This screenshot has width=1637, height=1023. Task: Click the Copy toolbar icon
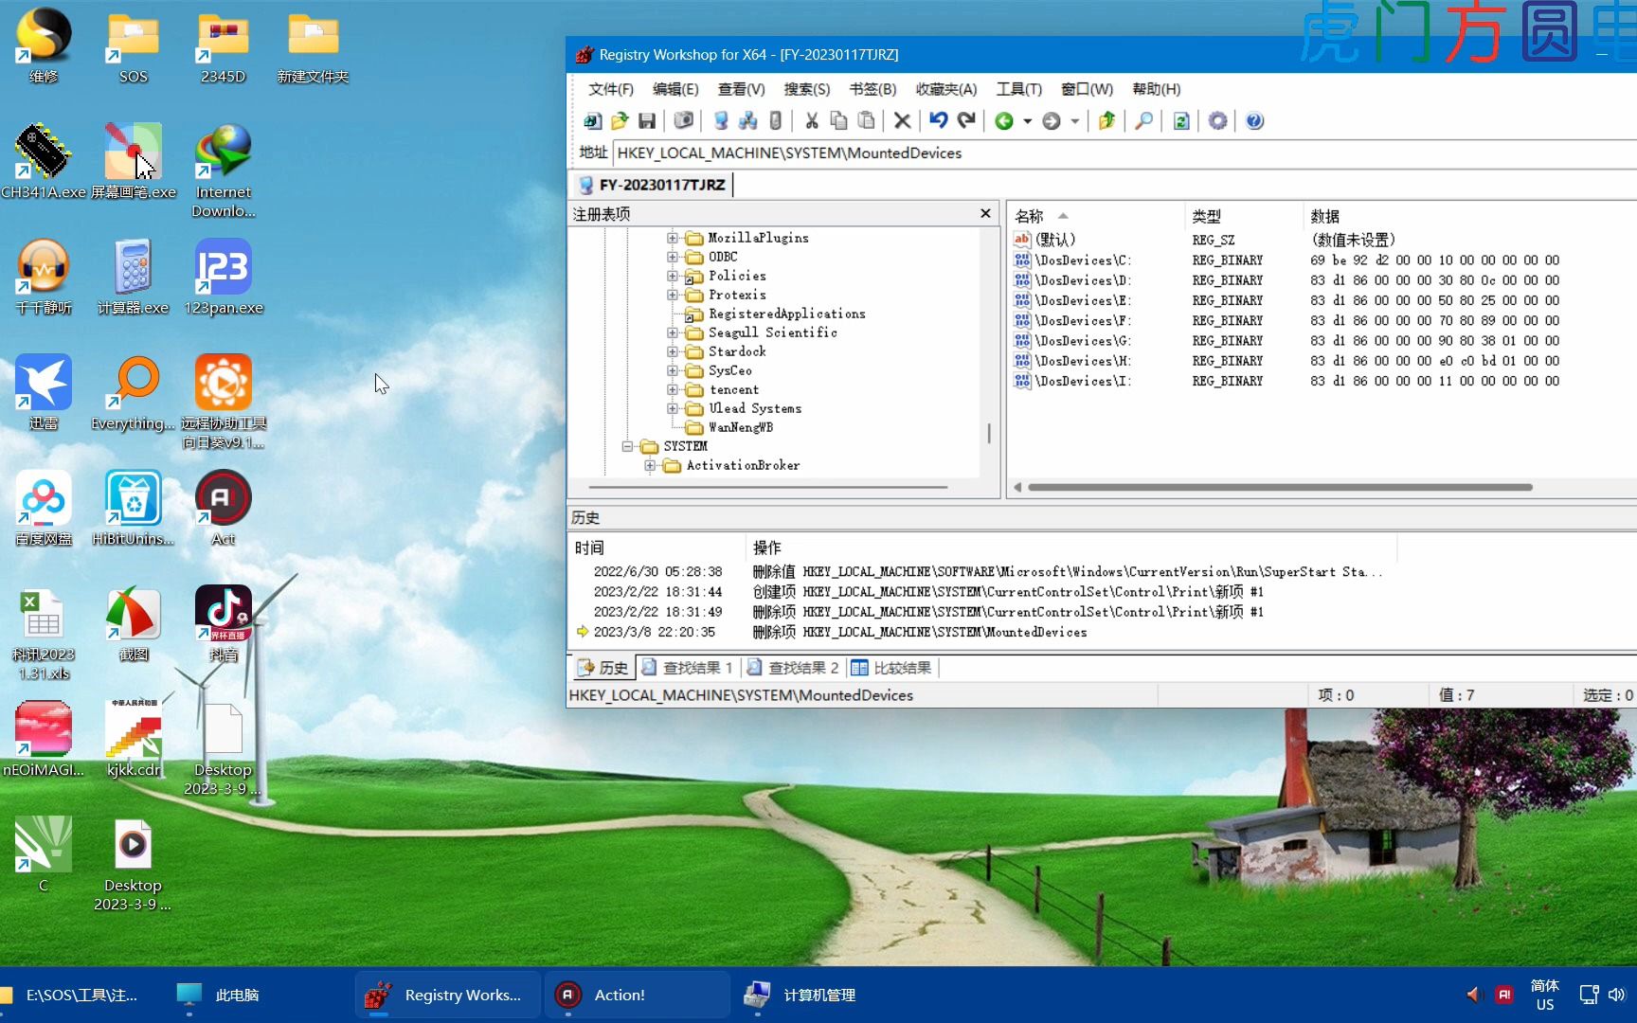[x=838, y=121]
